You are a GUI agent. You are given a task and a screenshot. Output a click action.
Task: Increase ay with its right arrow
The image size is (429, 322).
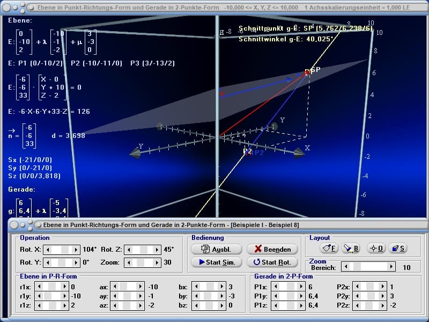tap(140, 296)
